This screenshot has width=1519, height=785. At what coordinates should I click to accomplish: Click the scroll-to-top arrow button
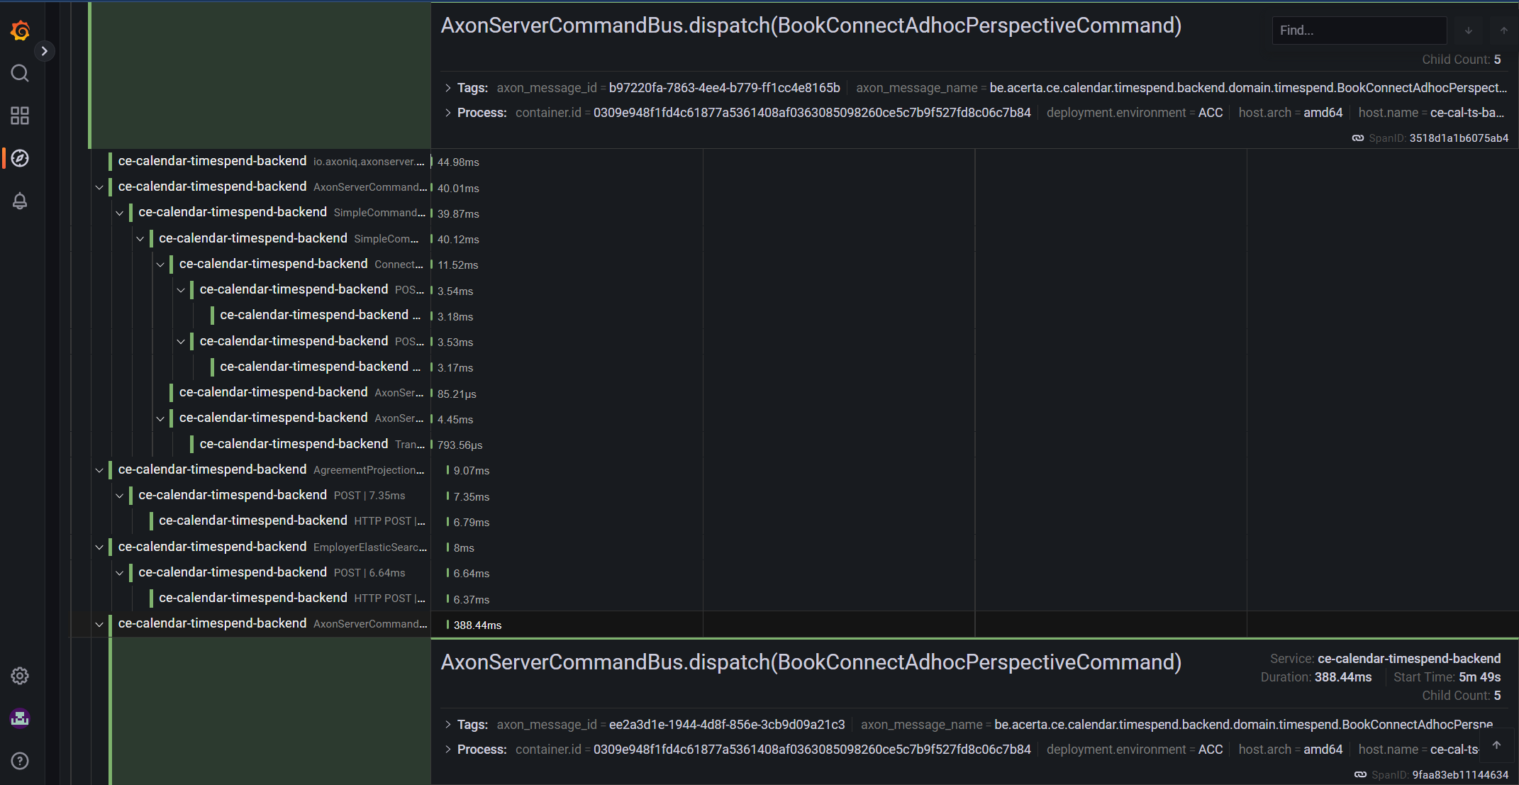[1496, 745]
